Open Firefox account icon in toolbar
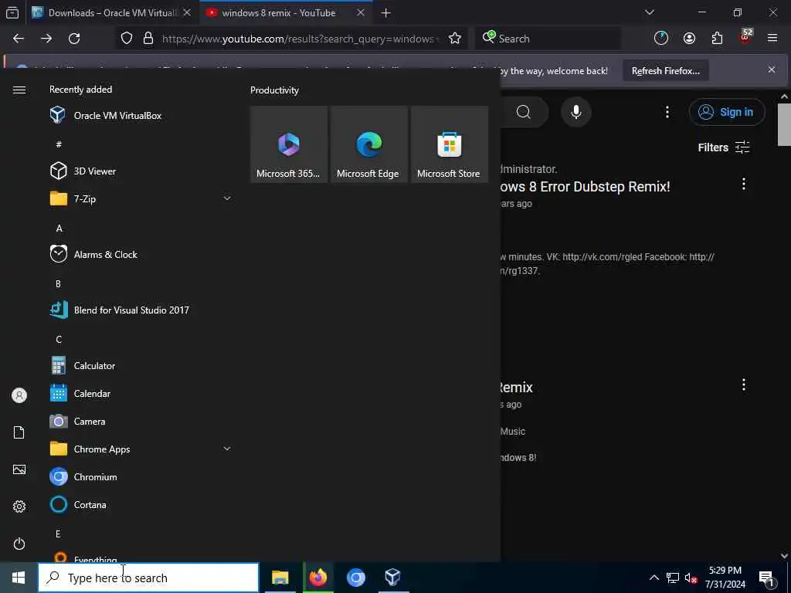791x593 pixels. coord(689,39)
